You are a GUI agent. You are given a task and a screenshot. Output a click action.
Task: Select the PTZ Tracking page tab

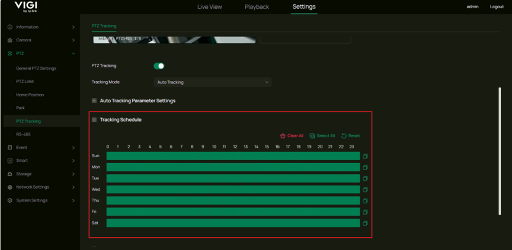(x=104, y=26)
